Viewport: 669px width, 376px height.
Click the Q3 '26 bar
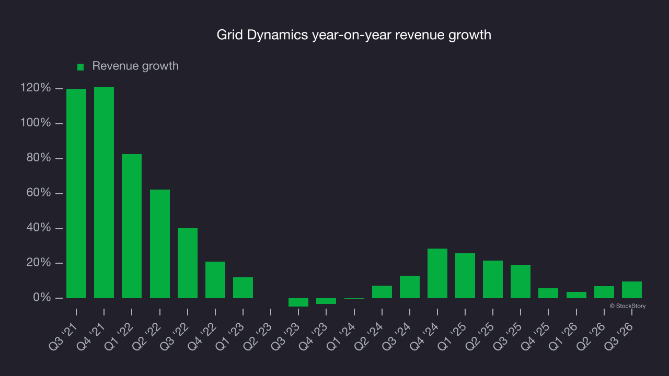[632, 290]
